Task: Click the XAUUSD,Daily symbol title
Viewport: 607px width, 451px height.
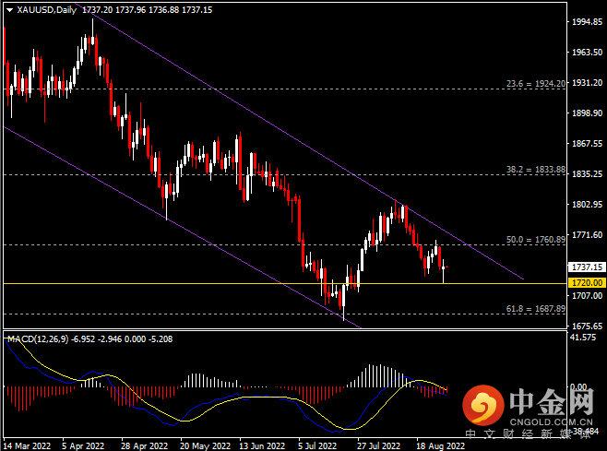Action: point(47,10)
